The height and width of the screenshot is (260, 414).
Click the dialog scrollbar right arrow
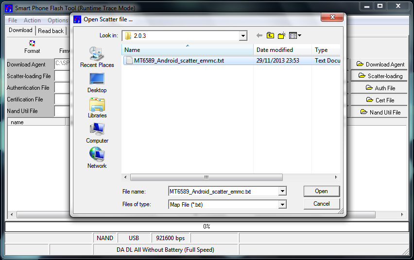pos(336,177)
